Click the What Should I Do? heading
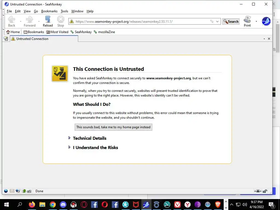 [x=92, y=104]
